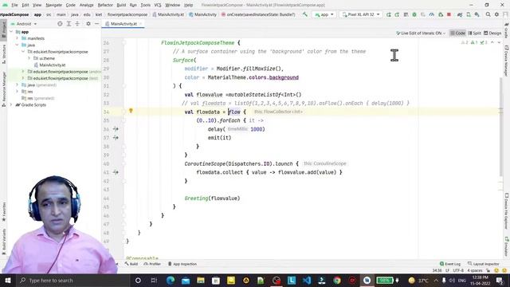Open the Search Everywhere magnifier icon
This screenshot has height=287, width=510.
488,14
